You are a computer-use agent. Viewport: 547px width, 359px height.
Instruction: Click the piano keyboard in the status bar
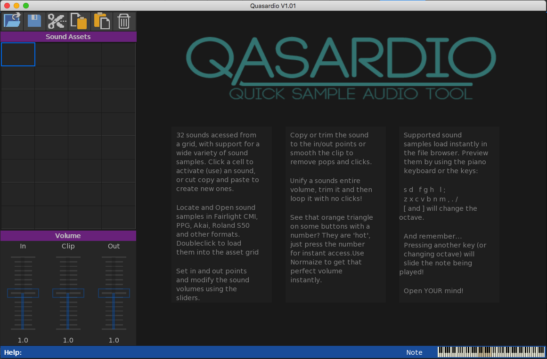pyautogui.click(x=491, y=352)
